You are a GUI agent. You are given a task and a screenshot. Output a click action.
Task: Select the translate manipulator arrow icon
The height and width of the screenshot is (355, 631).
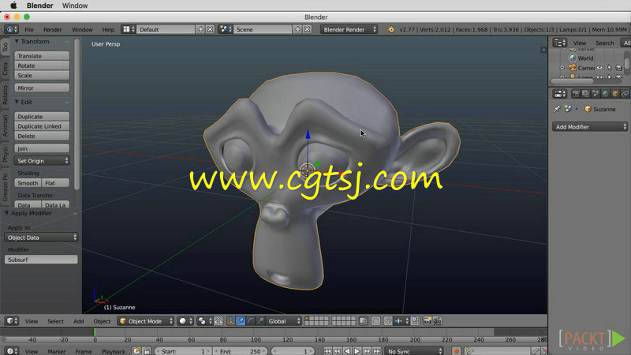[241, 321]
